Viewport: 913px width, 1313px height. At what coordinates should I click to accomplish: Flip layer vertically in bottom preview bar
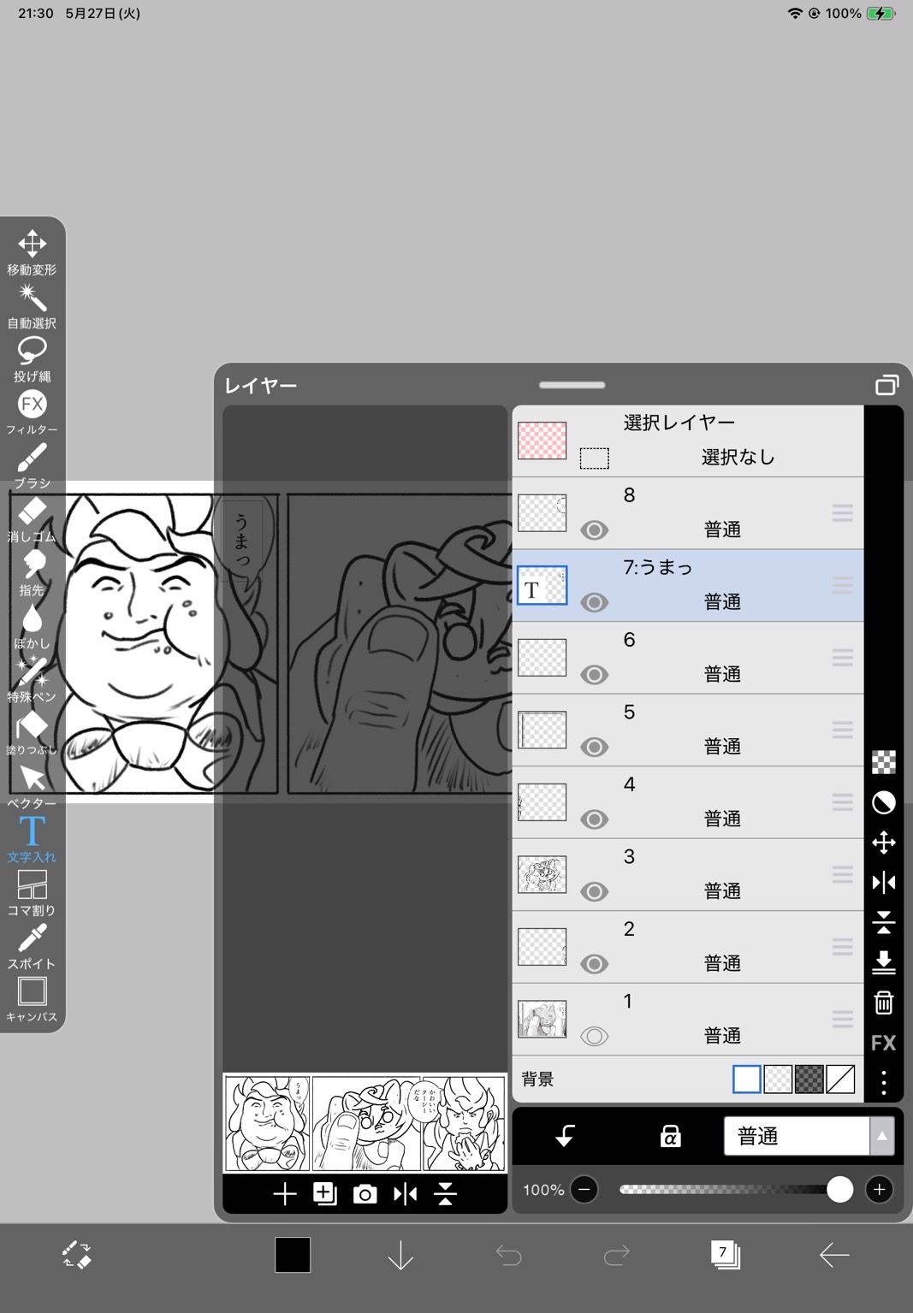pyautogui.click(x=445, y=1194)
